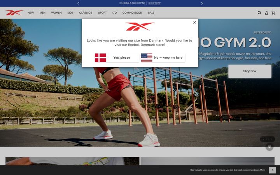Click the Reebok logo in the popup
Image resolution: width=280 pixels, height=175 pixels.
[x=140, y=26]
